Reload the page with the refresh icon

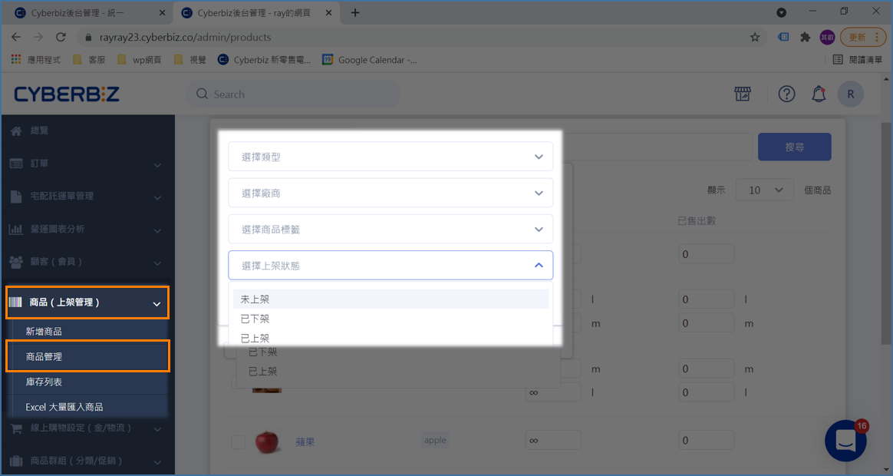click(x=61, y=37)
